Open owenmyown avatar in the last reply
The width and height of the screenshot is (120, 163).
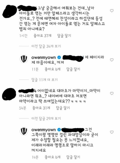click(x=24, y=131)
